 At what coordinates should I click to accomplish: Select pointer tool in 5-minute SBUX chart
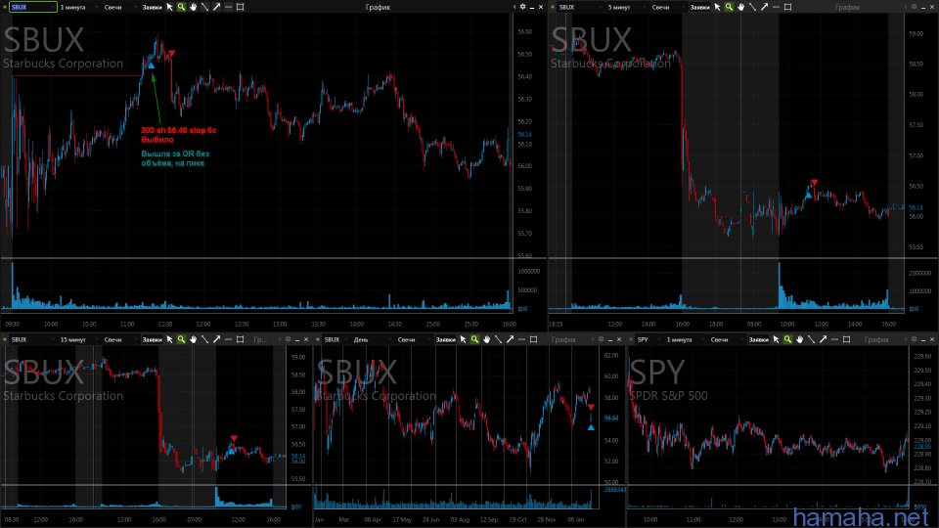[x=717, y=7]
